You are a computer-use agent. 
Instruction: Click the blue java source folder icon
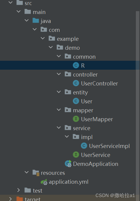(36, 21)
